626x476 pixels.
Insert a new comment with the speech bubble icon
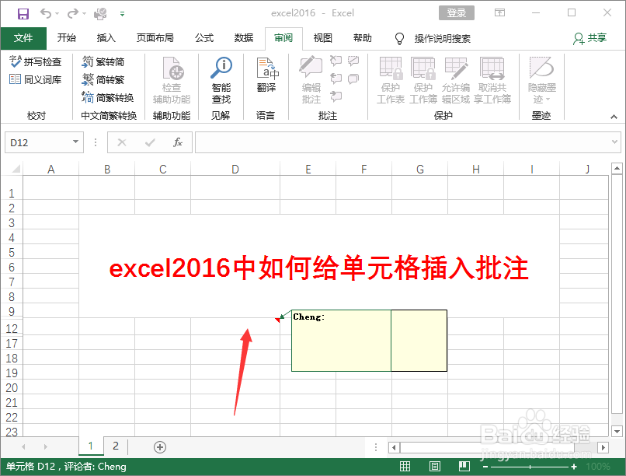tap(310, 78)
